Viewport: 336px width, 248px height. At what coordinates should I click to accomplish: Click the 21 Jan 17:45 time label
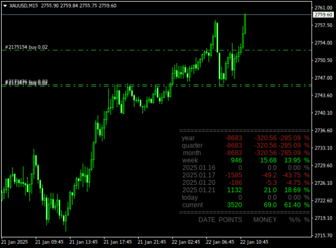(x=118, y=242)
